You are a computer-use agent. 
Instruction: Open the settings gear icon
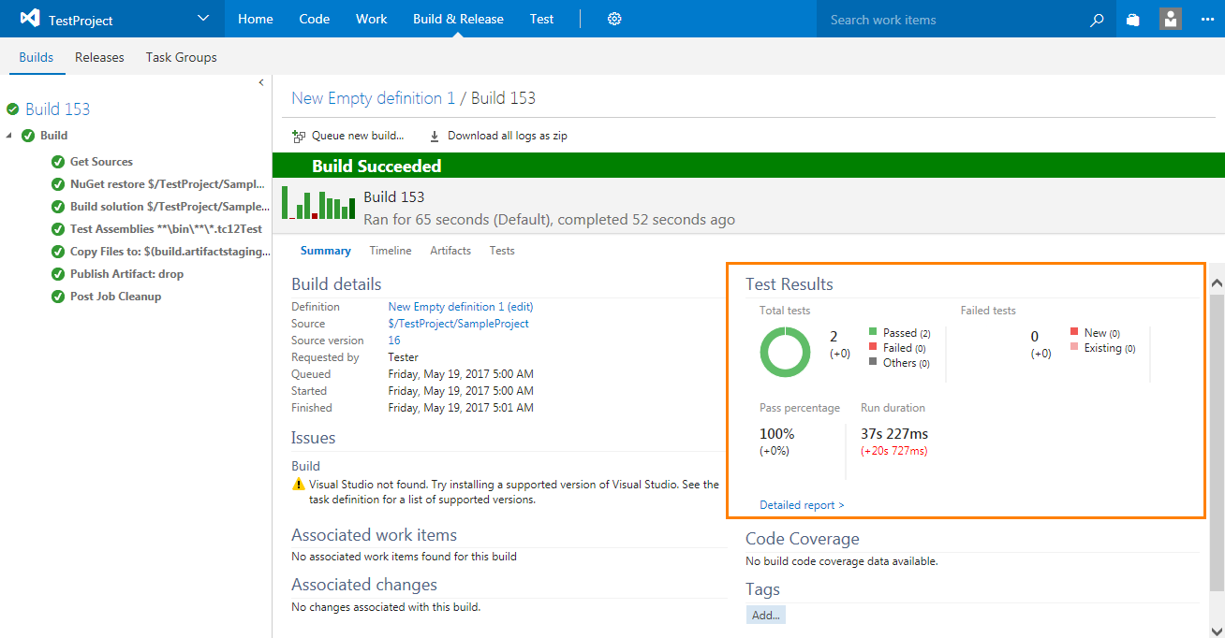614,19
